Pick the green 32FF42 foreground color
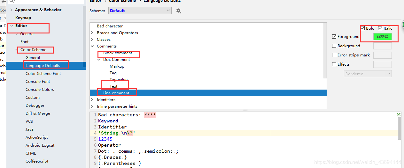 click(383, 37)
